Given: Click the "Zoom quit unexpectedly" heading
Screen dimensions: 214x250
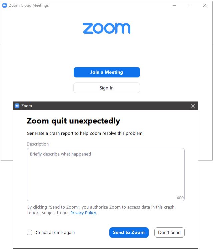Looking at the screenshot, I should [x=73, y=121].
